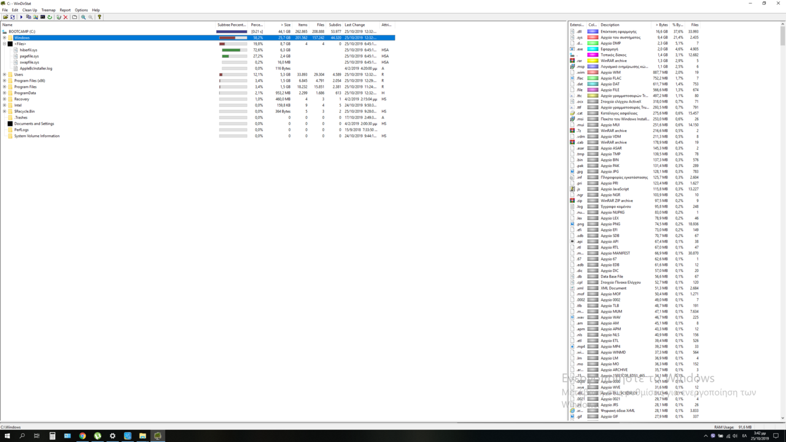Image resolution: width=786 pixels, height=442 pixels.
Task: Sort by the Subtree Percentage column header
Action: point(232,25)
